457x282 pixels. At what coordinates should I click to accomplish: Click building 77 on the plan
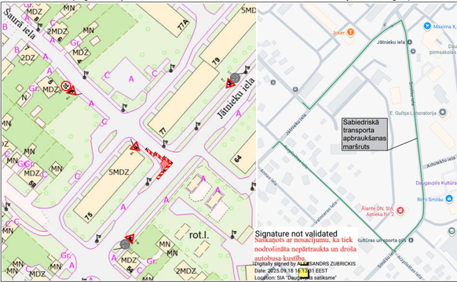click(183, 99)
